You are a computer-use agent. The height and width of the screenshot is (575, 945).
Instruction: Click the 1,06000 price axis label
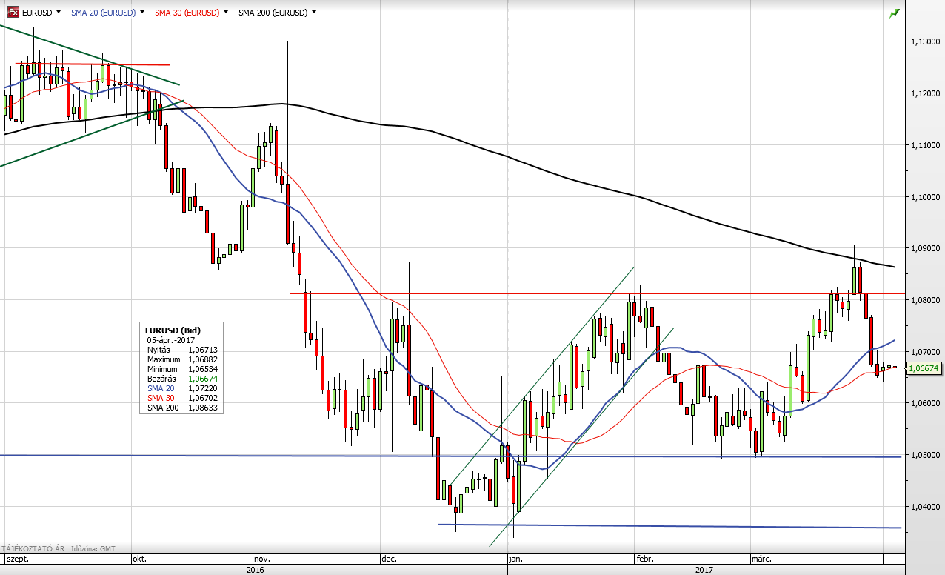[927, 404]
